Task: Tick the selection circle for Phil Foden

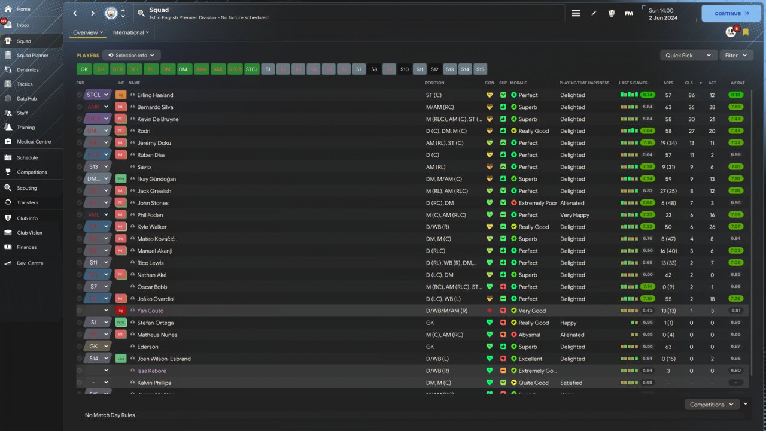Action: (80, 214)
